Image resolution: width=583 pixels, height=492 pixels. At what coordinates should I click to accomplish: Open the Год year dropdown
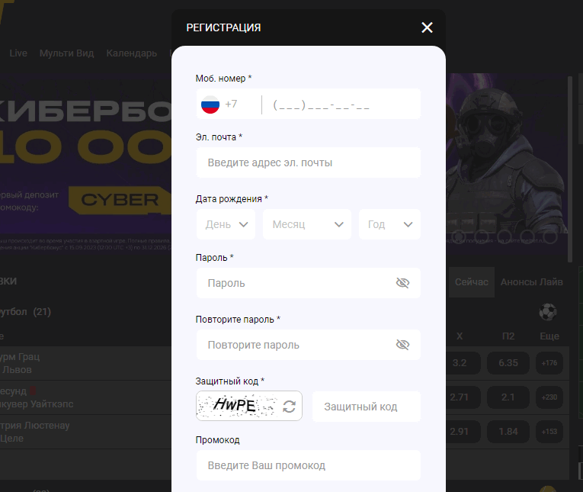[x=389, y=224]
